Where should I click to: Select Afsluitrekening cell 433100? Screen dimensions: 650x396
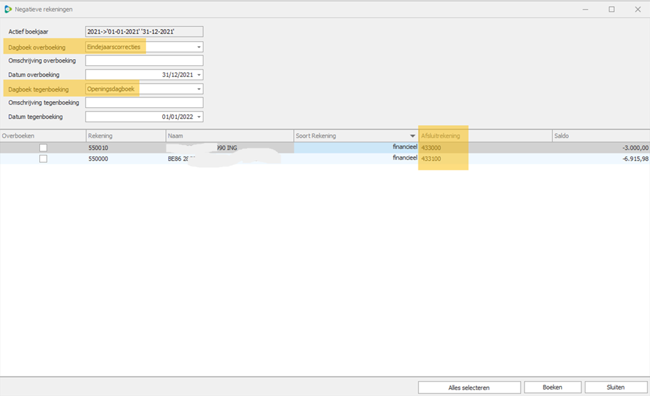pos(432,159)
